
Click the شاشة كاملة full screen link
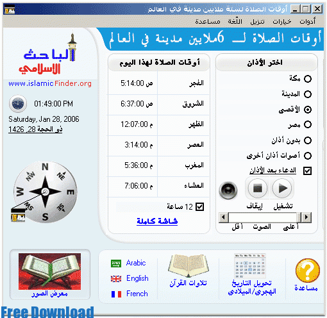pos(157,221)
